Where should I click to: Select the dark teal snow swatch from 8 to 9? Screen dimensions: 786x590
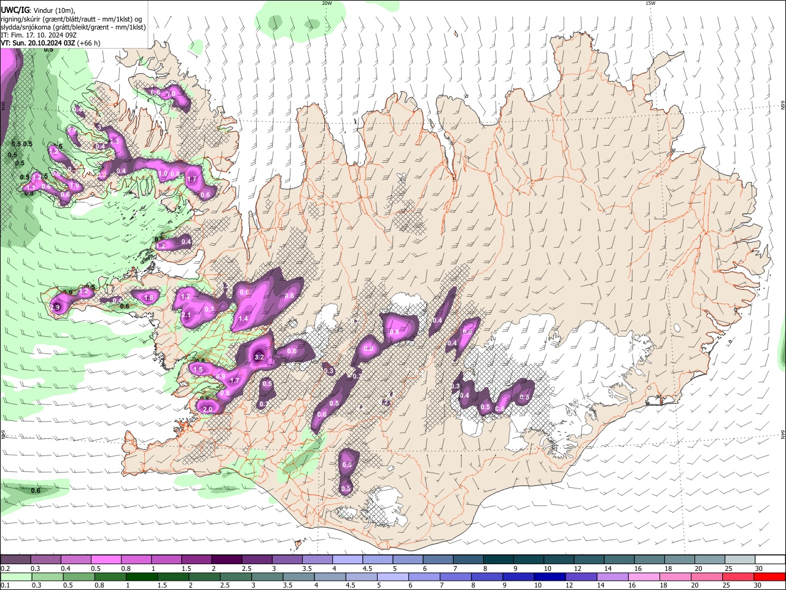(497, 559)
